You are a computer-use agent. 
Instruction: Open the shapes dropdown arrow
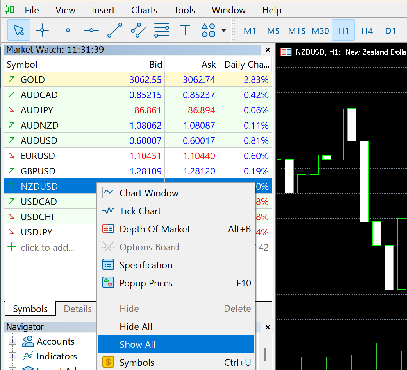tap(224, 30)
